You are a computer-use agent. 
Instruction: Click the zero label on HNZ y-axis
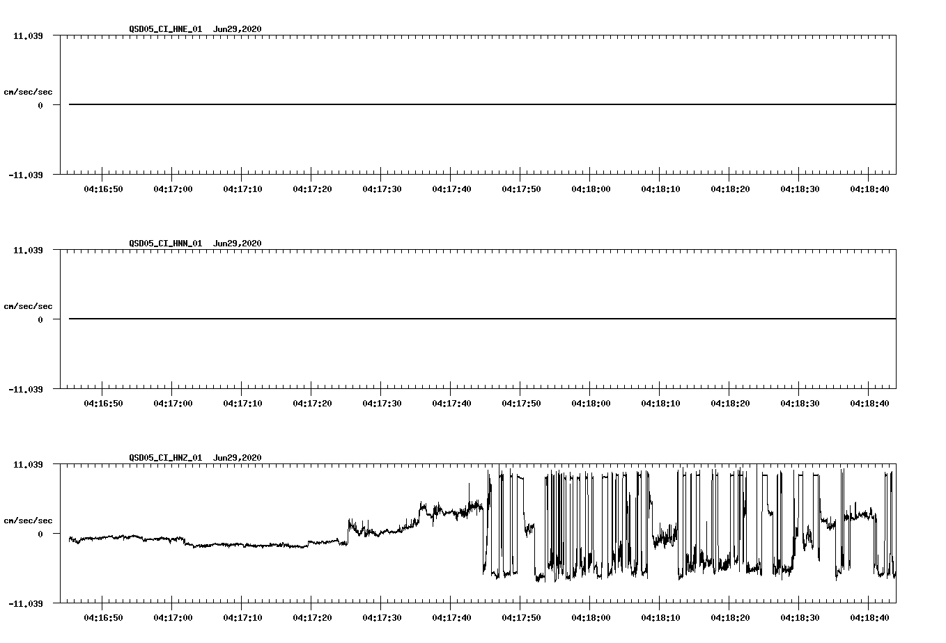tap(40, 534)
